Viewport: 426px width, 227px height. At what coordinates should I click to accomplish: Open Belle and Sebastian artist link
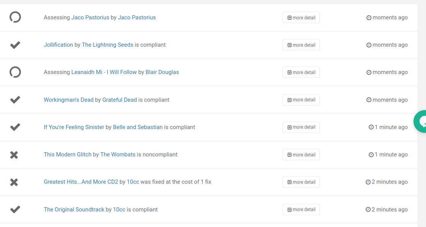coord(138,127)
